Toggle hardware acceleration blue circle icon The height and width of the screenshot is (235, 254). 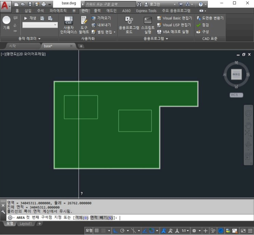click(221, 231)
